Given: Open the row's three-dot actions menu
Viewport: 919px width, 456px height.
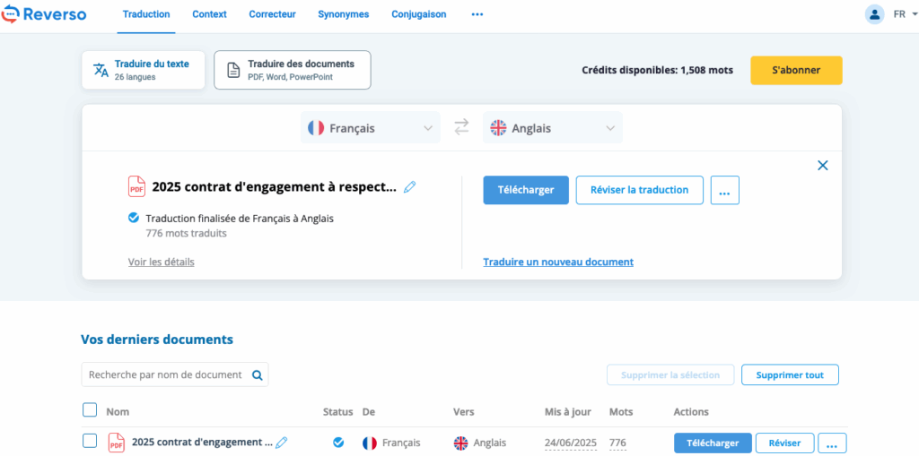Looking at the screenshot, I should pos(831,443).
